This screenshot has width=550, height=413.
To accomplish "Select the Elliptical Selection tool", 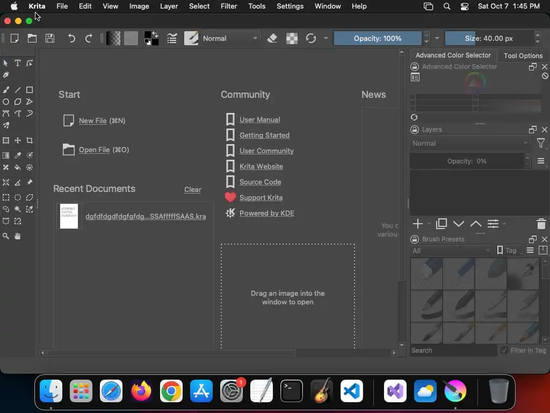I will pos(18,197).
